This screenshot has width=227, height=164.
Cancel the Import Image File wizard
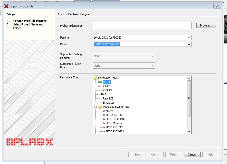(192, 154)
